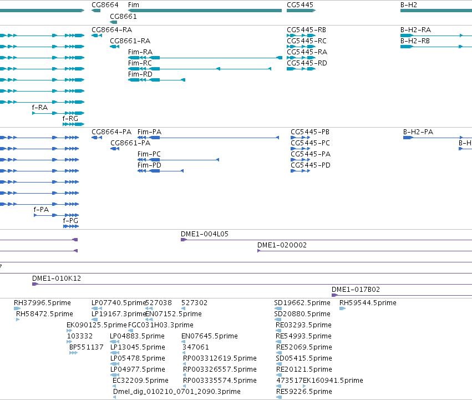Viewport: 472px width, 400px height.
Task: Open the f-PG protein label
Action: coord(71,221)
